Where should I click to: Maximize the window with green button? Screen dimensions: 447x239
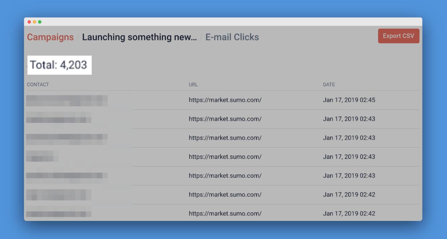click(40, 22)
